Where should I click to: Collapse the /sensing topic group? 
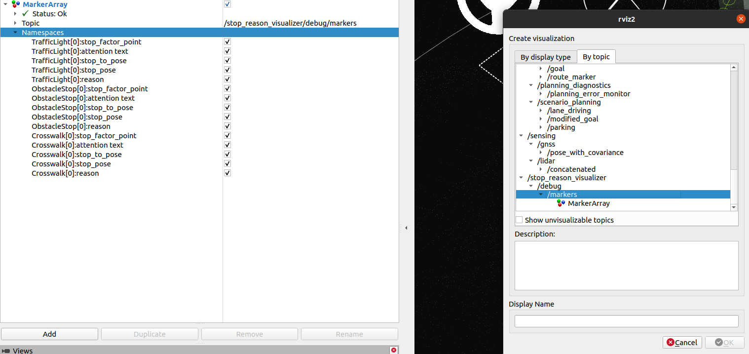(x=521, y=136)
